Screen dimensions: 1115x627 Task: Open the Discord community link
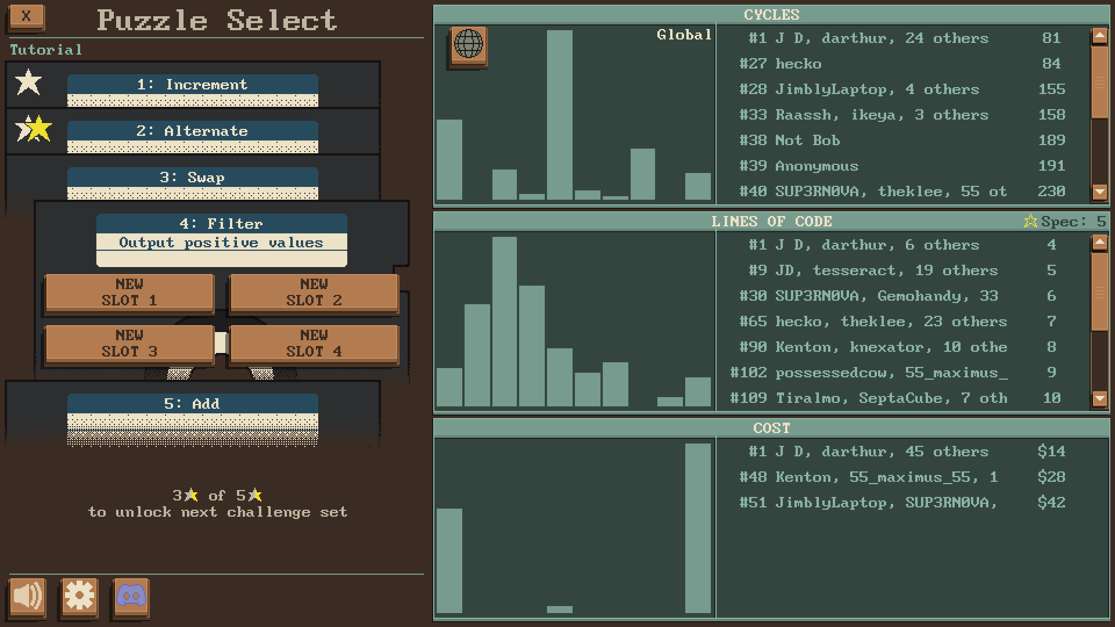[x=131, y=598]
